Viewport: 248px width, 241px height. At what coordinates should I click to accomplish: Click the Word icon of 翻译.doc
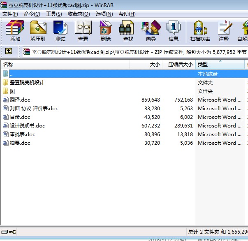pyautogui.click(x=6, y=100)
